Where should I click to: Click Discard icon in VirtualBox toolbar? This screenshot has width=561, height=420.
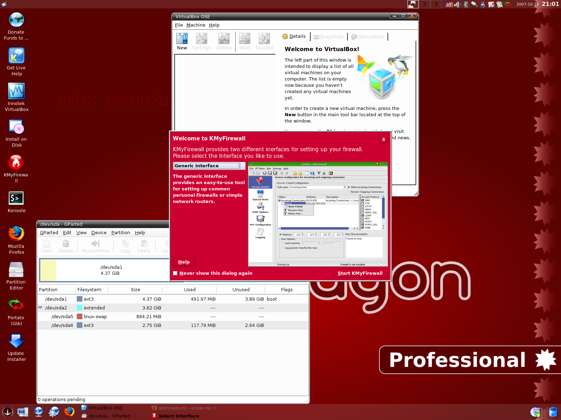click(x=264, y=42)
